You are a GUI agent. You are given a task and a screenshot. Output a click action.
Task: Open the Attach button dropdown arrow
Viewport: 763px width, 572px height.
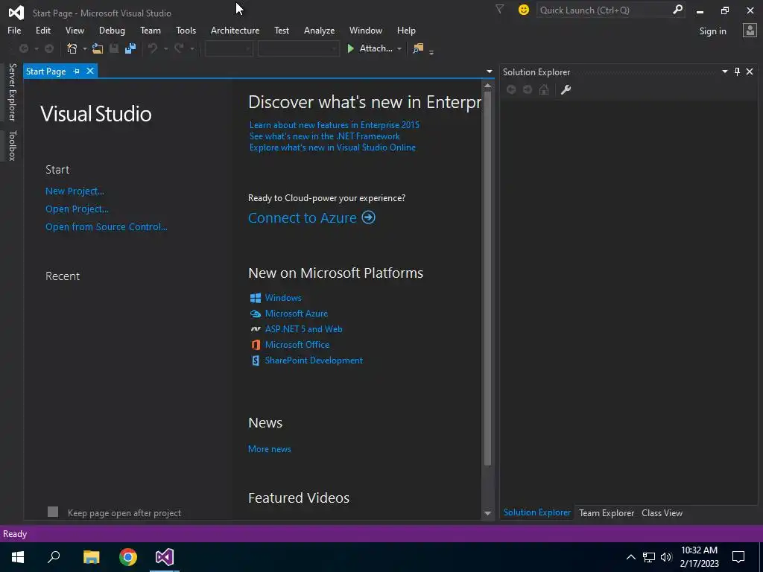pos(399,48)
